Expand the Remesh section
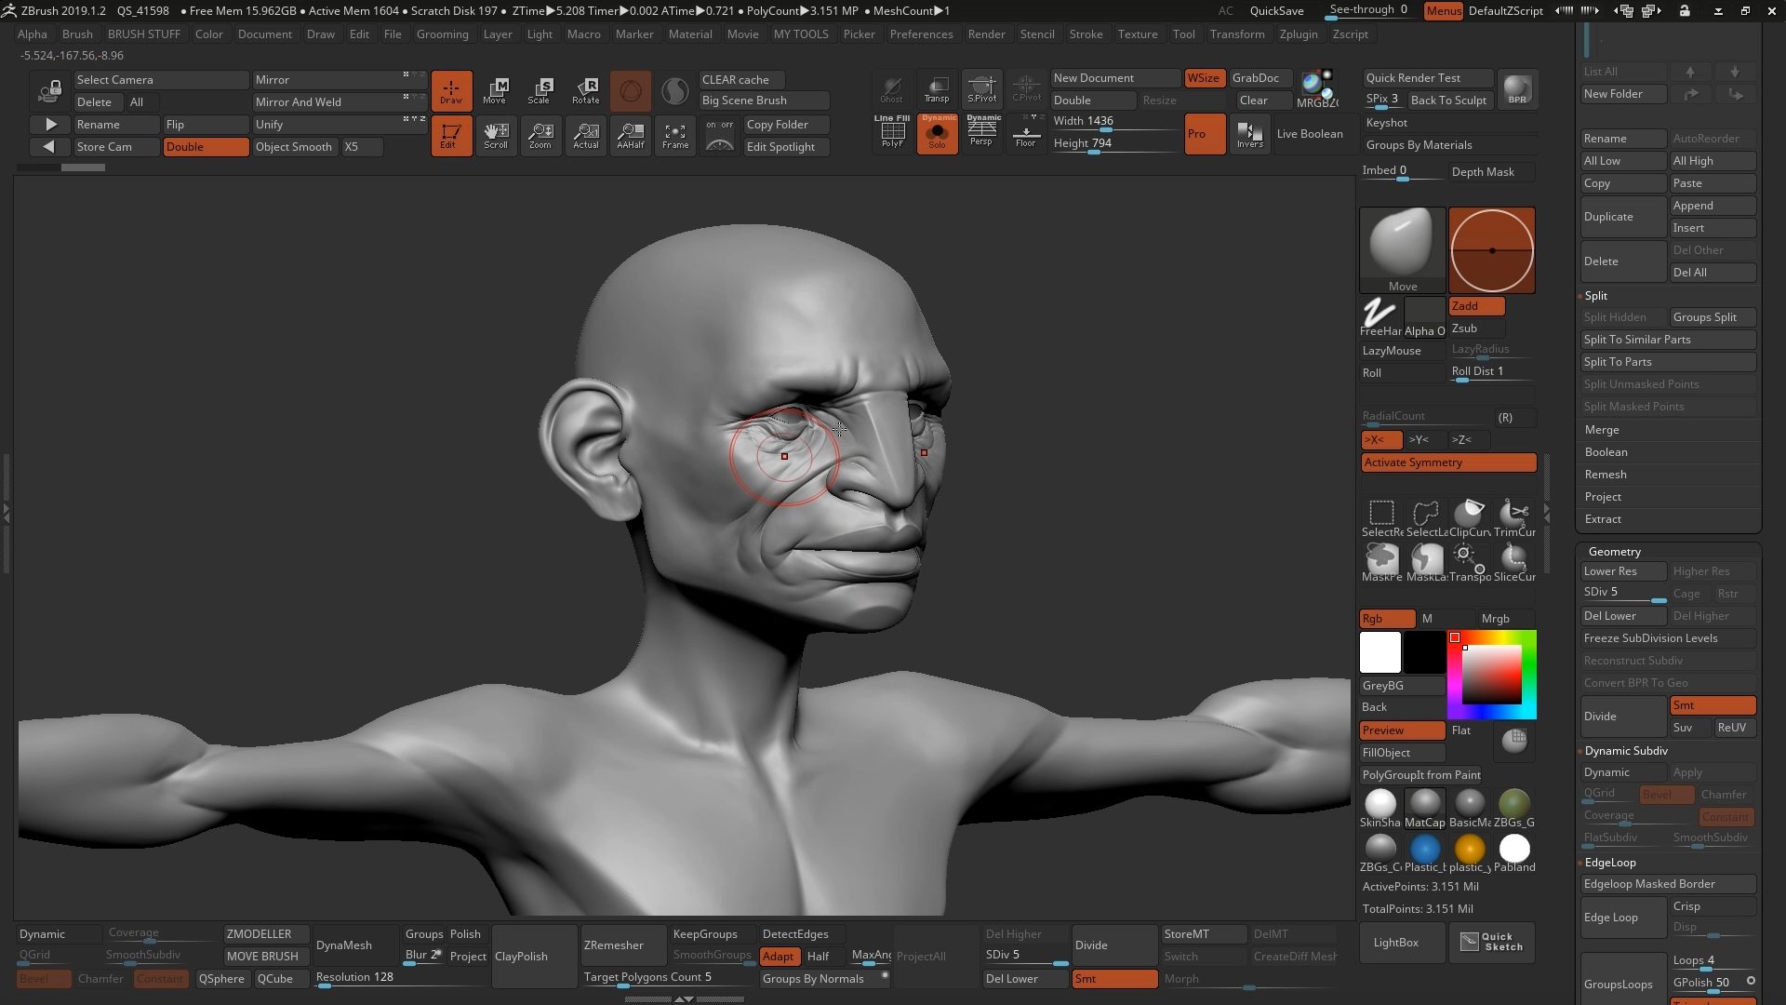 point(1606,475)
